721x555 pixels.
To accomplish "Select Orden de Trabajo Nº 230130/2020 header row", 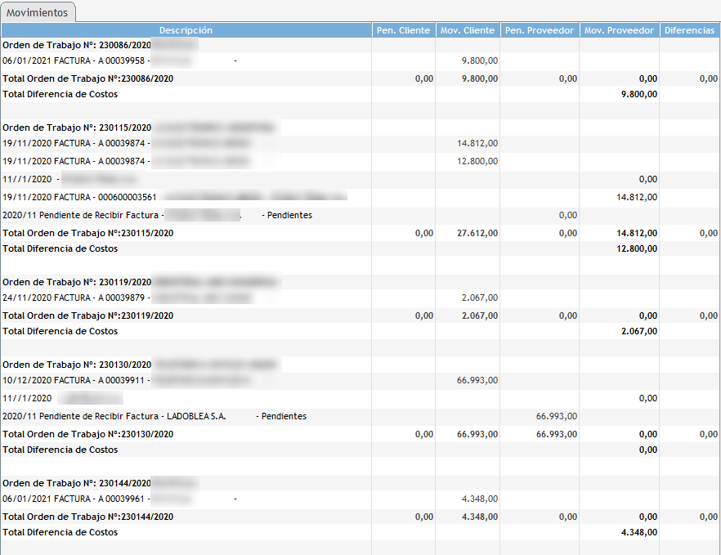I will pos(77,365).
